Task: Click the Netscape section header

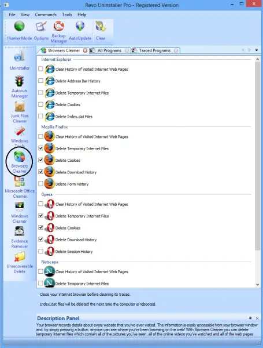Action: point(50,262)
